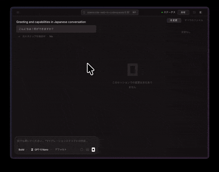This screenshot has width=219, height=172.
Task: Click the attach image icon near the input box
Action: point(87,150)
